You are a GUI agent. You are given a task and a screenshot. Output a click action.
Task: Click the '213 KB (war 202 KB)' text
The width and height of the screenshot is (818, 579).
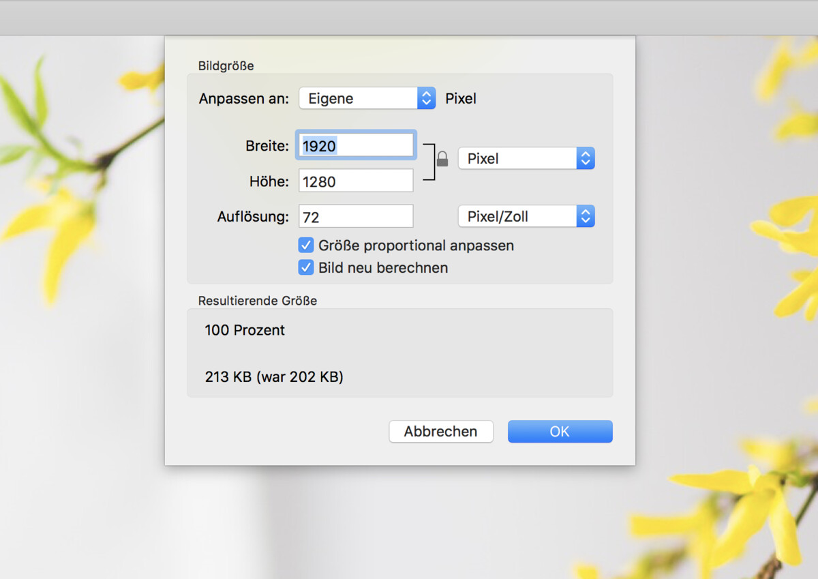coord(274,376)
